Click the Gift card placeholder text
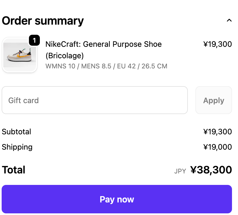This screenshot has height=215, width=238. point(23,100)
